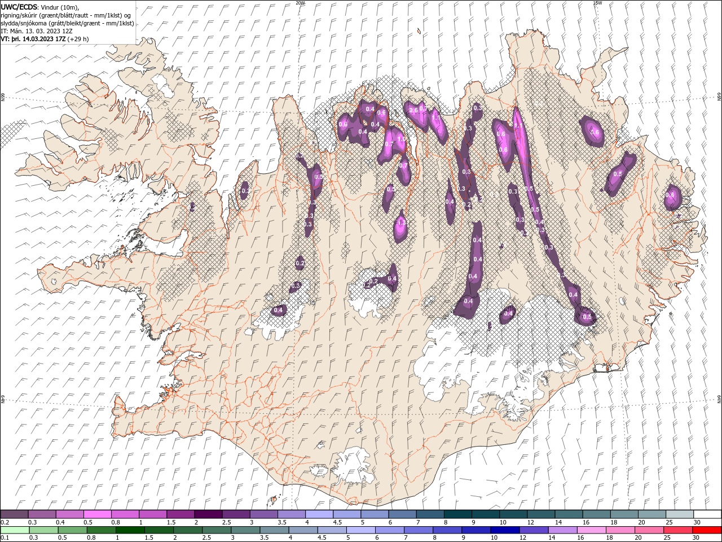722x542 pixels.
Task: Click the 'slydda/snjókoma' legend description line
Action: point(68,23)
